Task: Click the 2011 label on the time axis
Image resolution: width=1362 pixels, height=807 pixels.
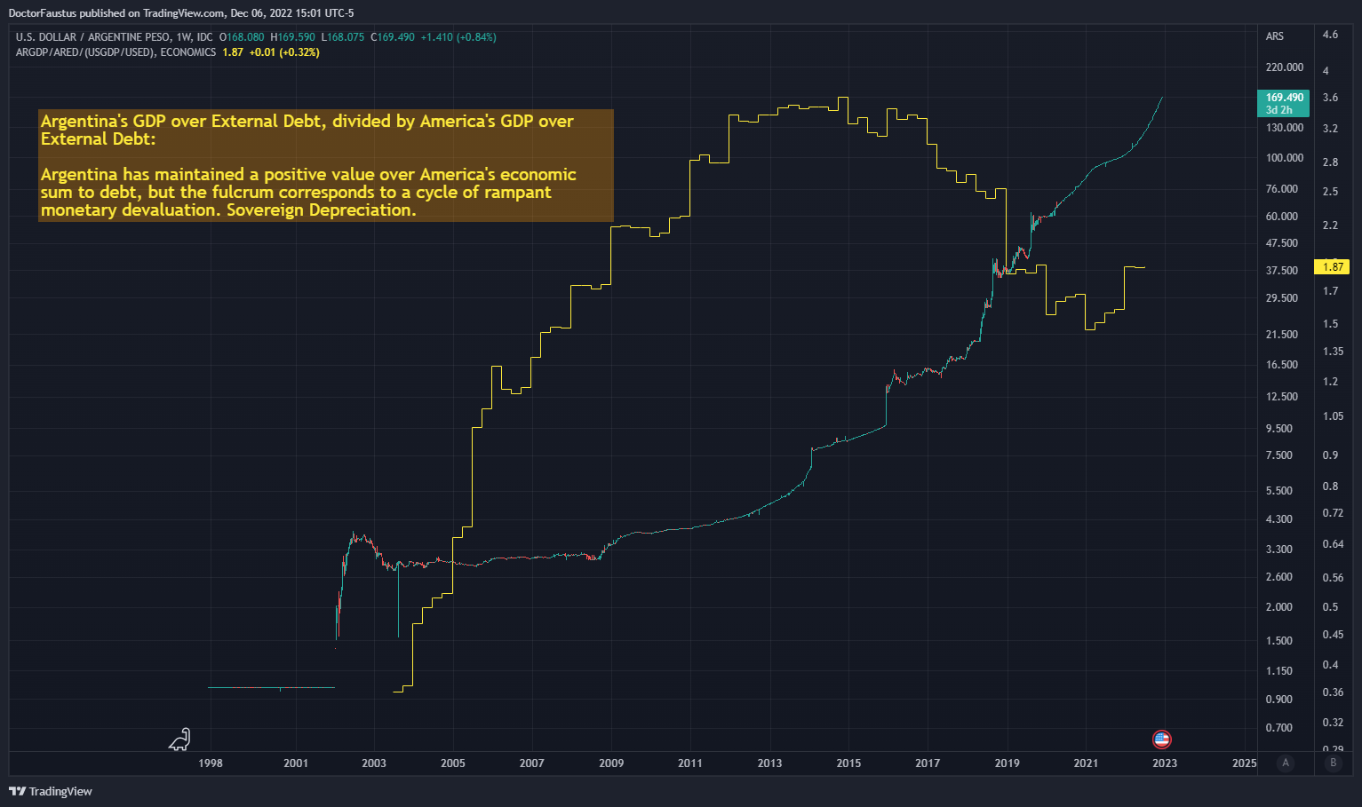Action: click(690, 763)
